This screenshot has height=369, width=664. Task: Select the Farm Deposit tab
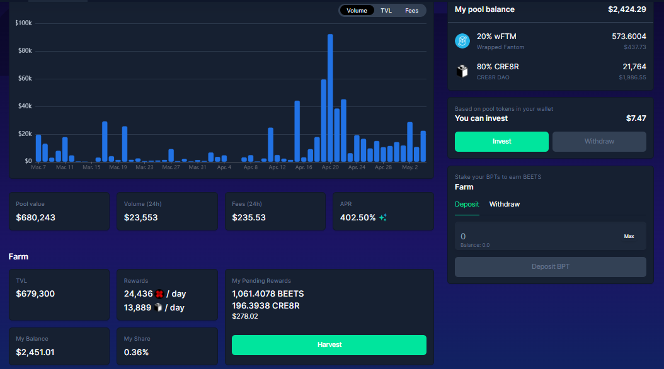(467, 205)
